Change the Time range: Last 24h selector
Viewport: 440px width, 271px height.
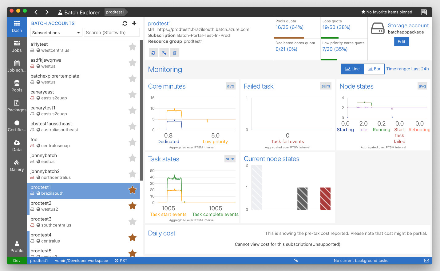click(407, 69)
